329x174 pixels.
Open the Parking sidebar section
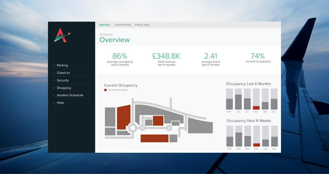point(62,65)
